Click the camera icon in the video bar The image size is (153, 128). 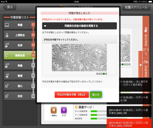point(45,26)
